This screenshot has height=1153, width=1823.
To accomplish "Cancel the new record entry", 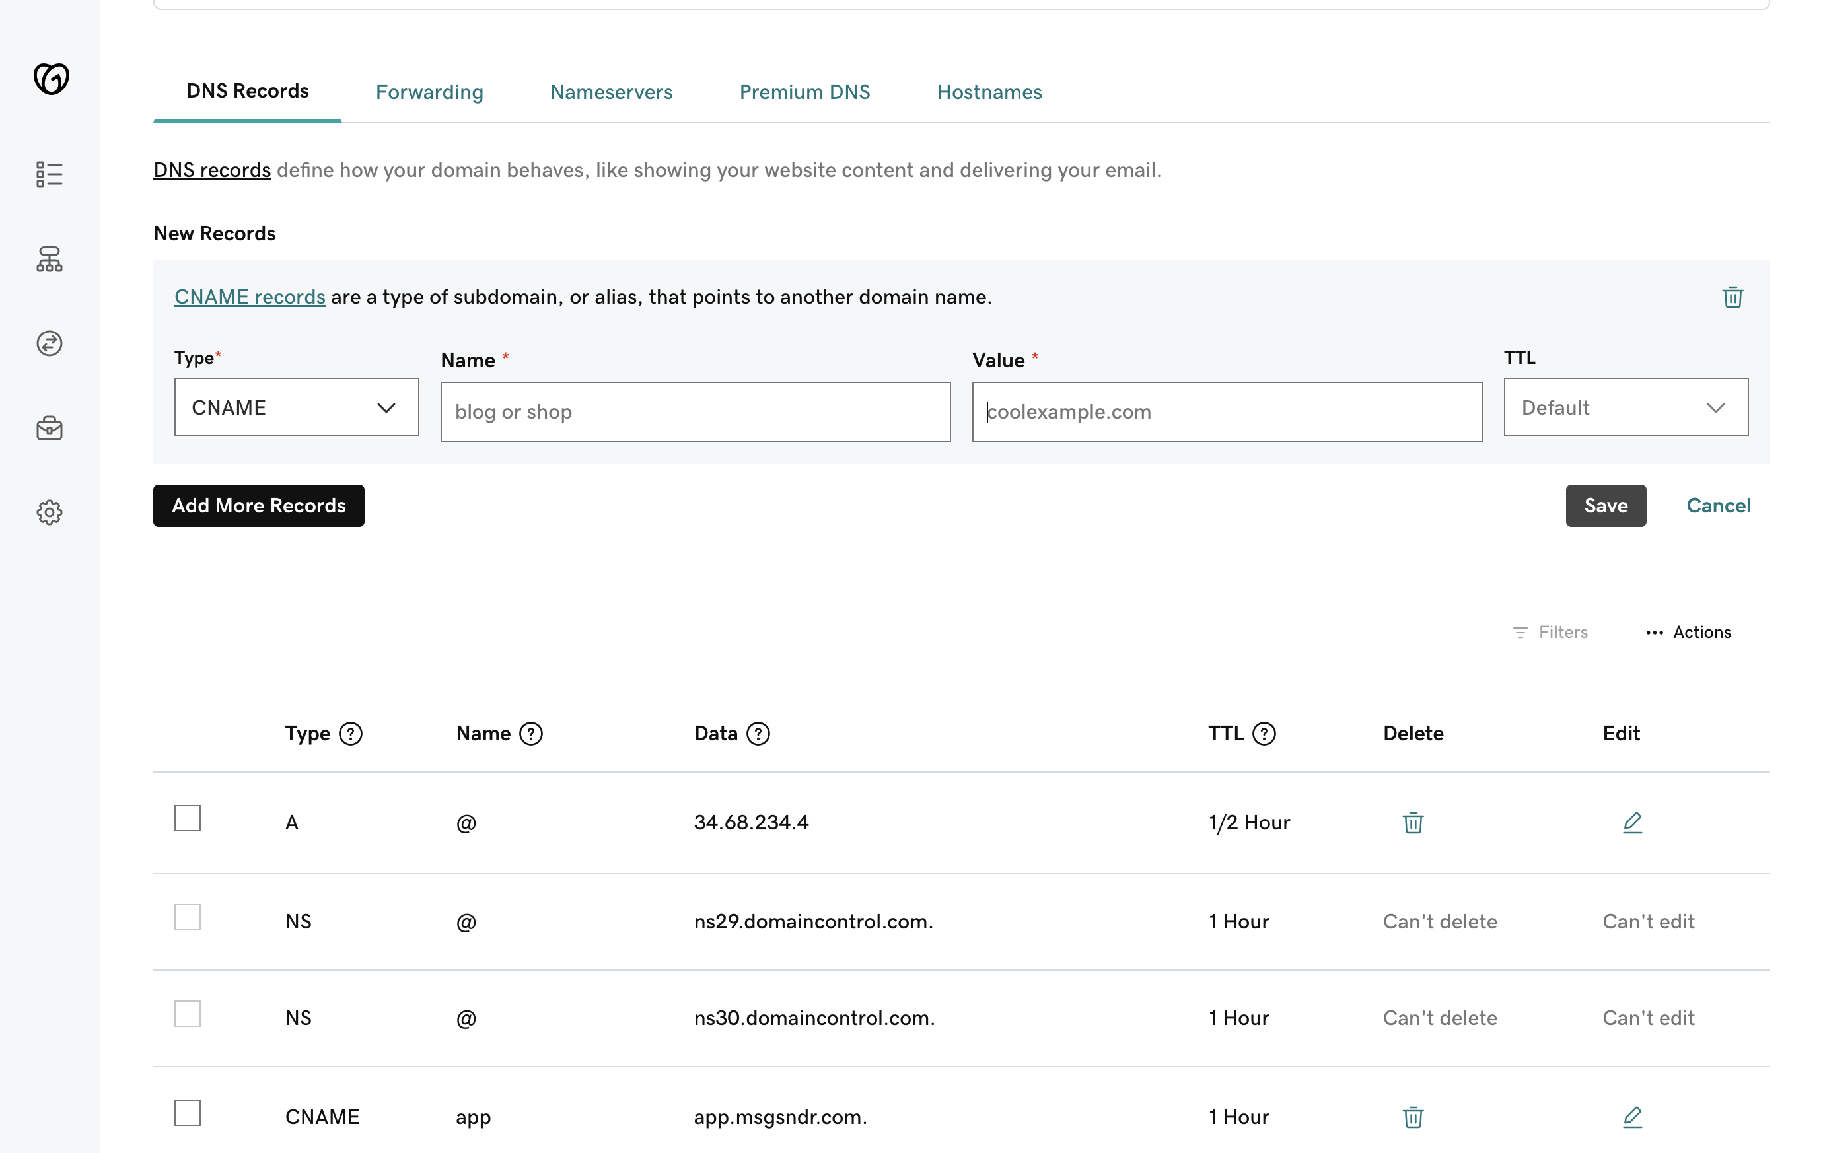I will coord(1718,506).
